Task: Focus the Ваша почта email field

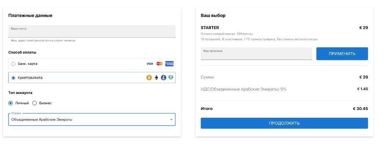Action: (x=92, y=31)
